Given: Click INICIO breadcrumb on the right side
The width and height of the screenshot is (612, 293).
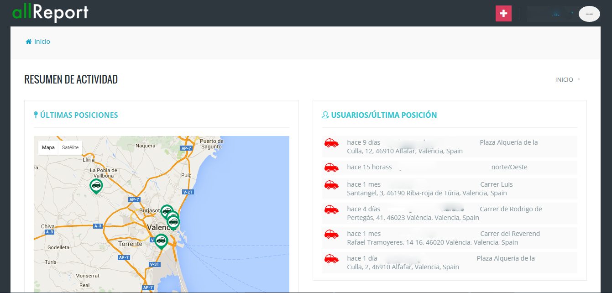Looking at the screenshot, I should 564,79.
